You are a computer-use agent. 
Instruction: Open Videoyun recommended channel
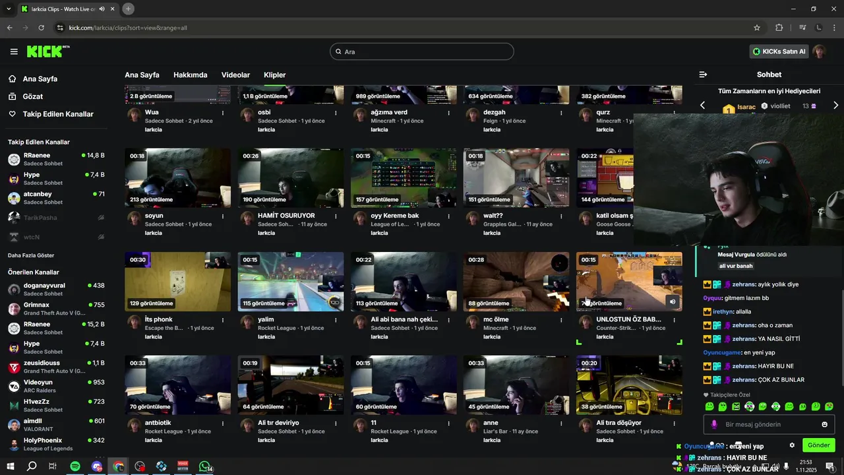[56, 386]
